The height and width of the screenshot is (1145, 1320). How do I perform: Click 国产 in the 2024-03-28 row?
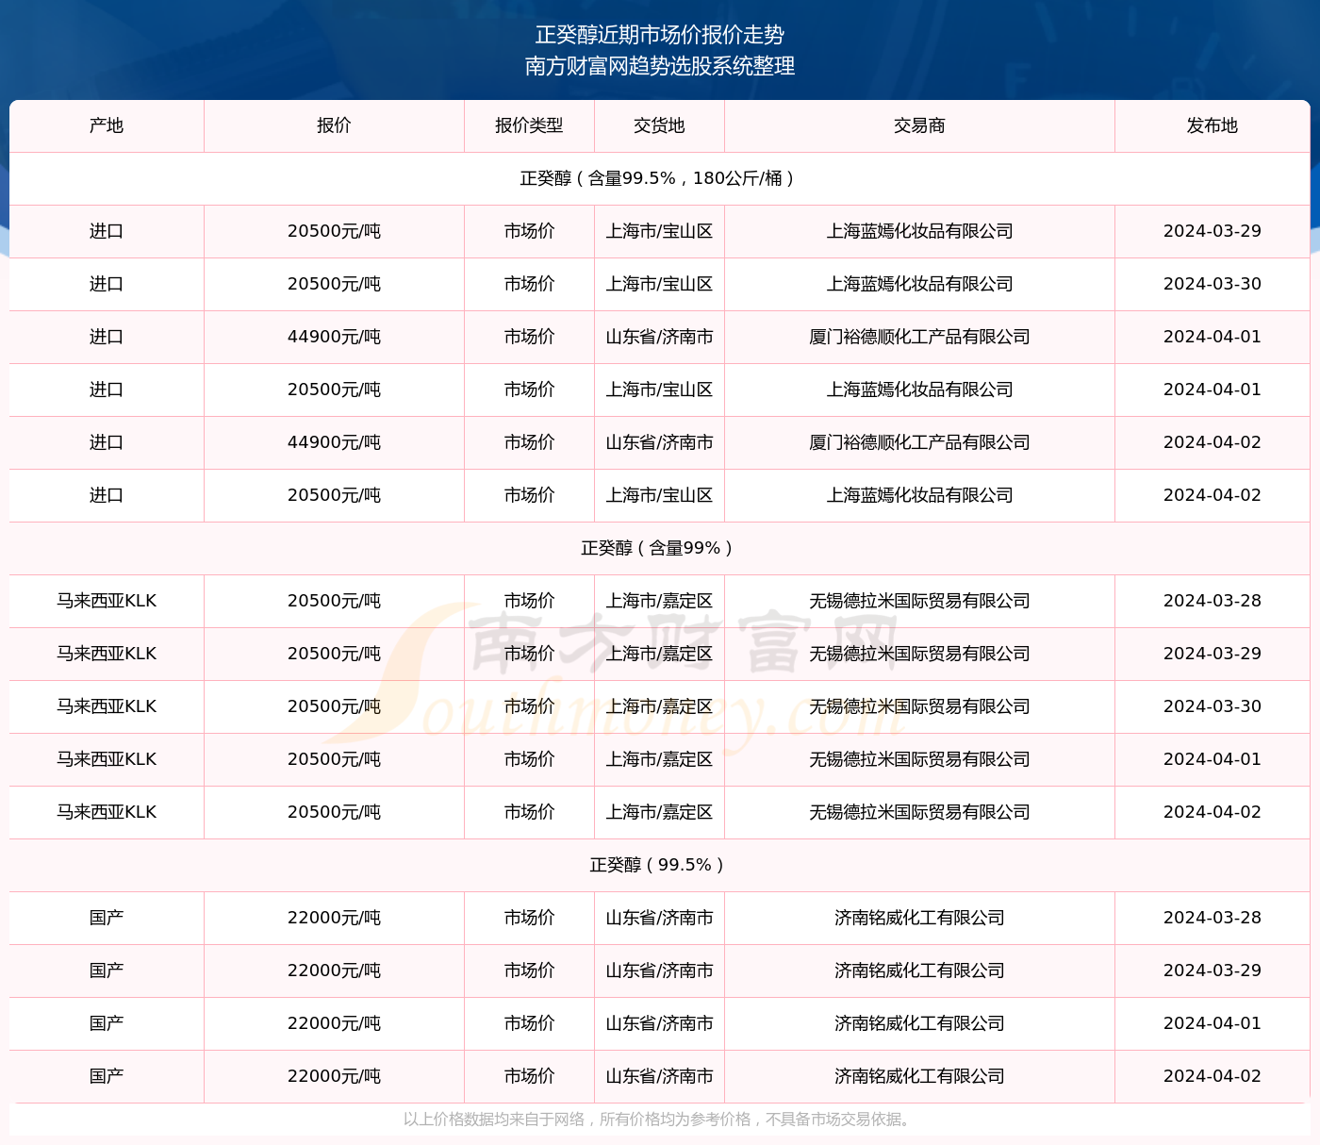click(107, 918)
